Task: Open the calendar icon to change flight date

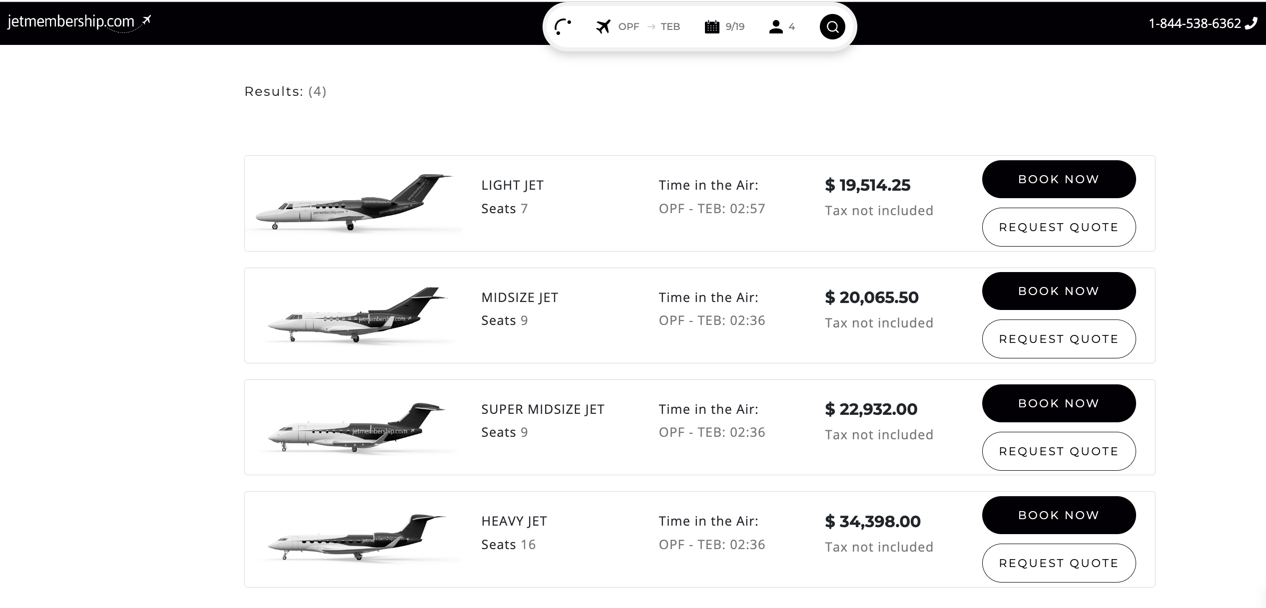Action: click(x=711, y=26)
